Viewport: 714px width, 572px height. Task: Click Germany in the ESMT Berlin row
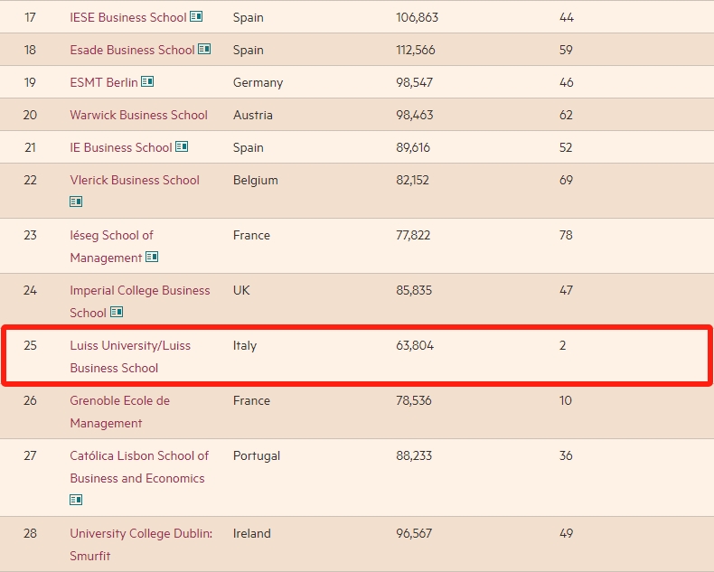[x=258, y=82]
